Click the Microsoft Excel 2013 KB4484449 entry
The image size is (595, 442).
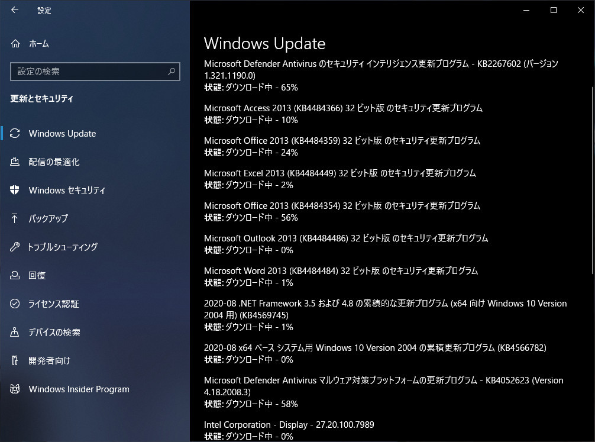pyautogui.click(x=340, y=173)
